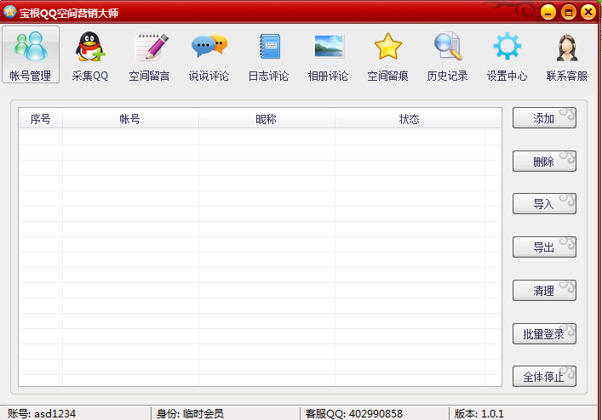Click status bar text 账号: asd1234
This screenshot has height=420, width=602.
pyautogui.click(x=42, y=413)
